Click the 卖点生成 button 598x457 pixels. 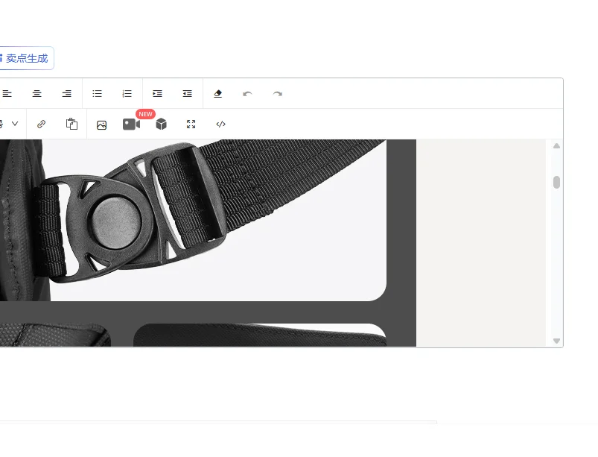pyautogui.click(x=26, y=58)
